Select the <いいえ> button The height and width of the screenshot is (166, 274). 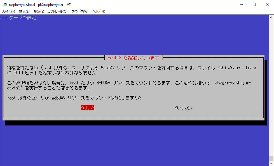(x=184, y=108)
